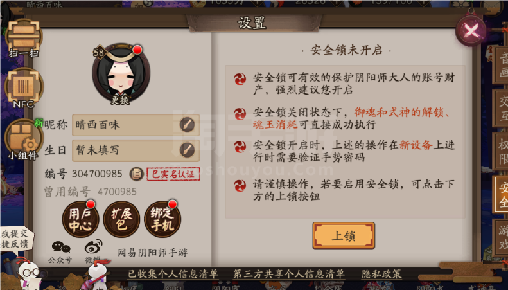Change avatar via 更换 portrait
This screenshot has height=290, width=508.
tap(121, 74)
